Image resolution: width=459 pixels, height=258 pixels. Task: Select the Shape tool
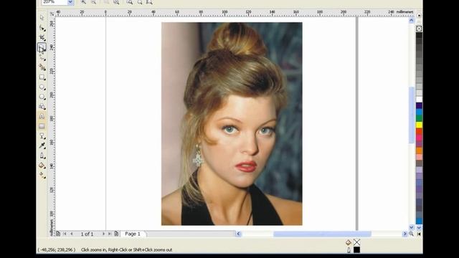(42, 28)
